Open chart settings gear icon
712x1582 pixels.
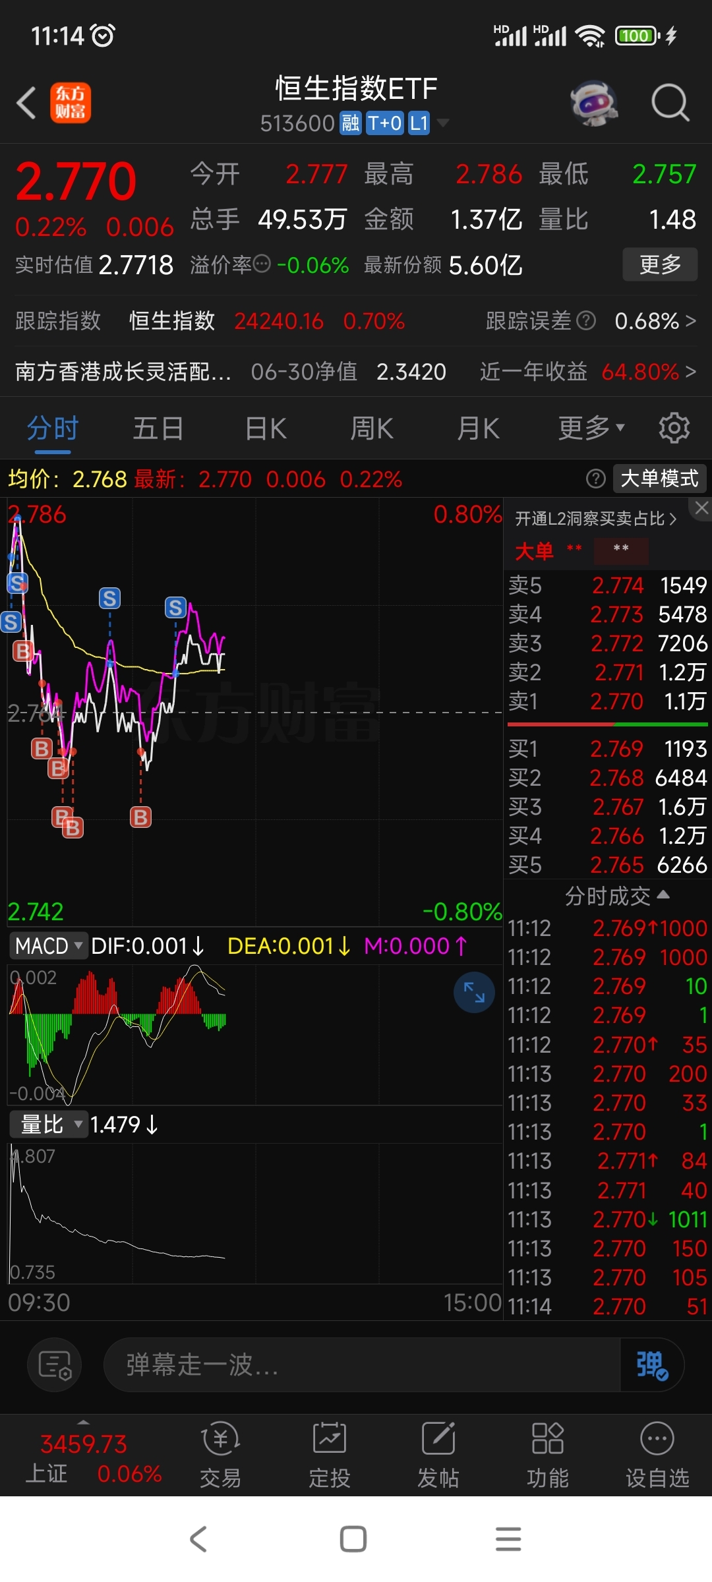[674, 428]
